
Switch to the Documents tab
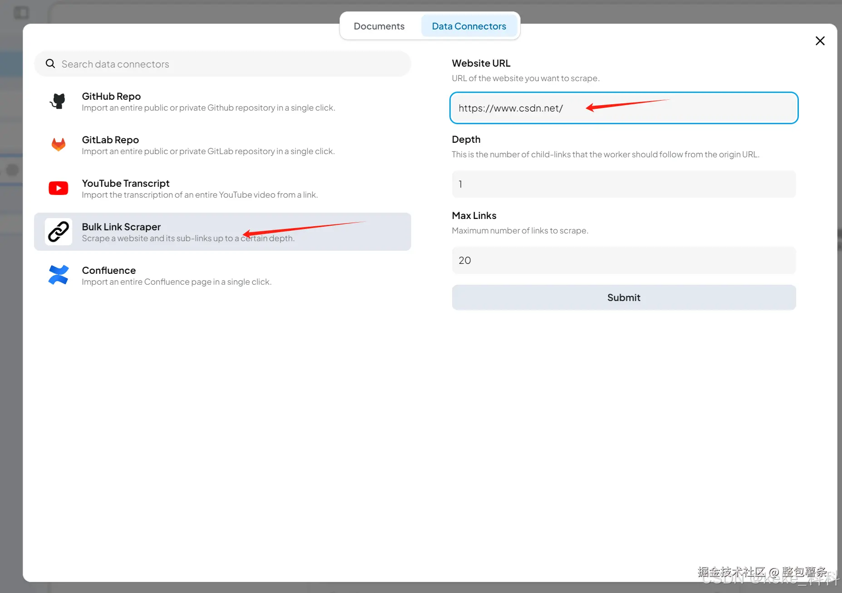coord(379,26)
